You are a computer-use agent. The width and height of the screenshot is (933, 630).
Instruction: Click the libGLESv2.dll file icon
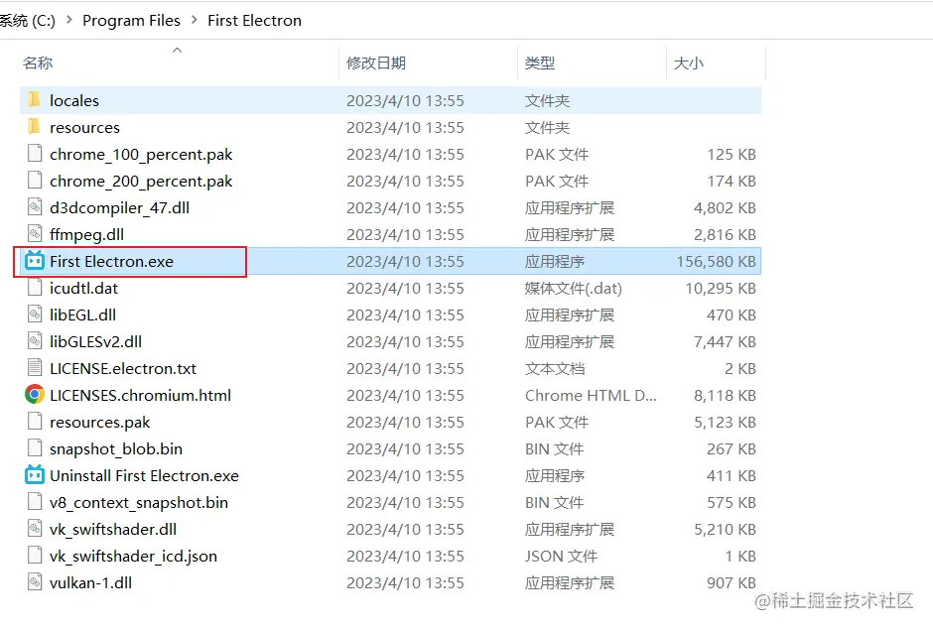35,341
